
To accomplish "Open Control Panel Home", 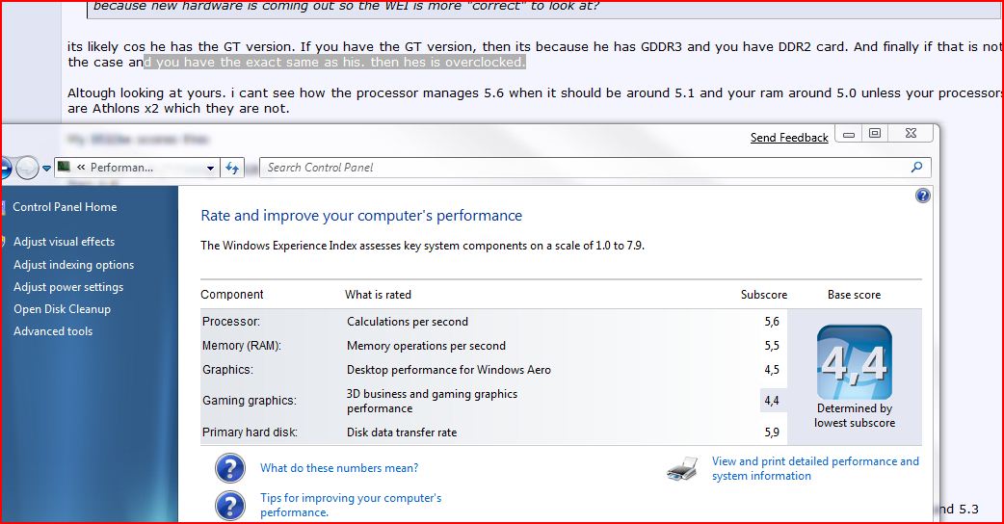I will click(65, 207).
